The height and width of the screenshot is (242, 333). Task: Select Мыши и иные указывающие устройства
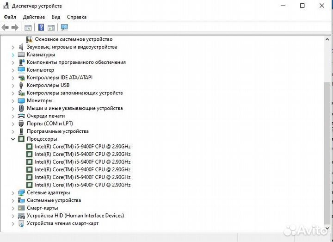tap(75, 108)
